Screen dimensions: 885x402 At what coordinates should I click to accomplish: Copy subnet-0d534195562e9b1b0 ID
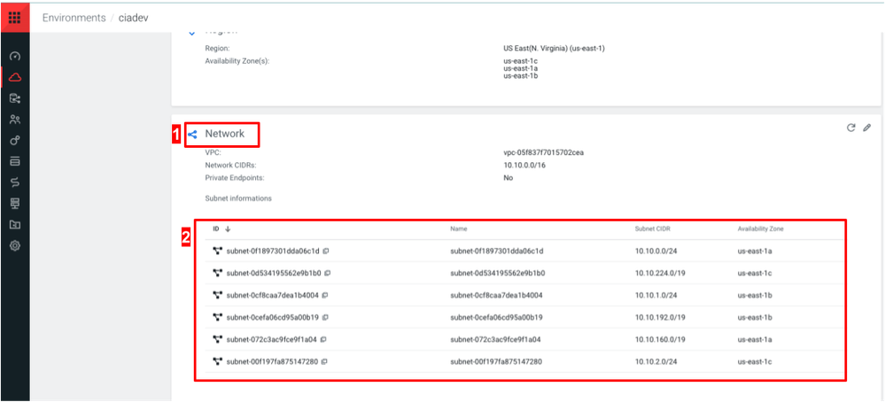click(x=328, y=273)
